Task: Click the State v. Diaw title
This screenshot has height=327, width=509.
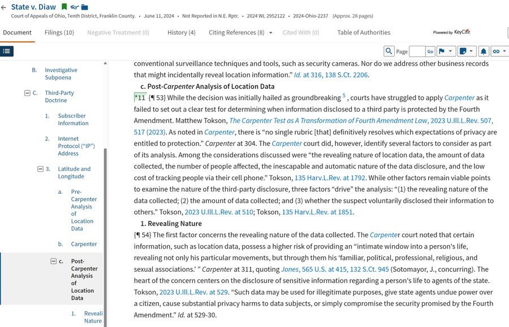Action: coord(33,7)
